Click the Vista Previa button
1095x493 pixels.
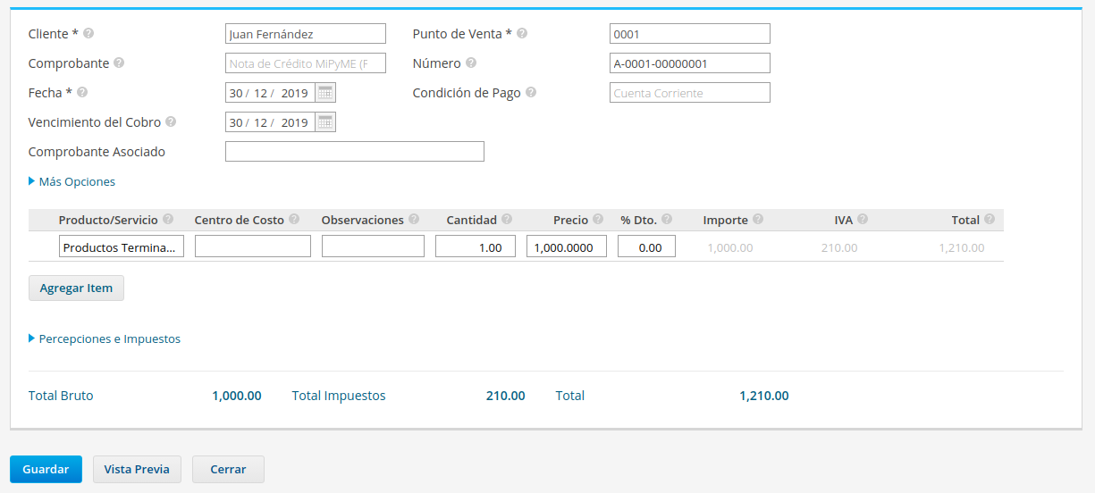tap(137, 470)
